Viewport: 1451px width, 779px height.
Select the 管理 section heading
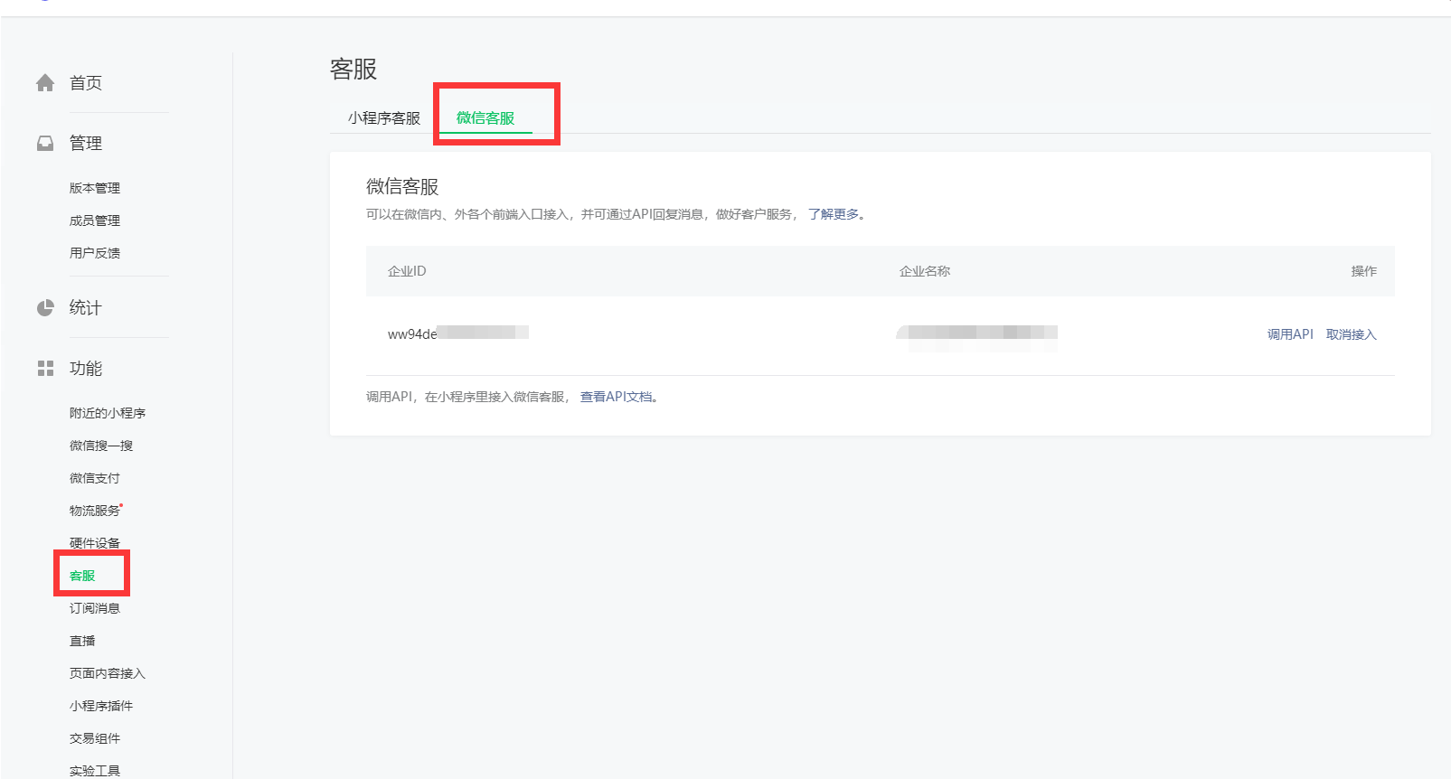pyautogui.click(x=86, y=144)
